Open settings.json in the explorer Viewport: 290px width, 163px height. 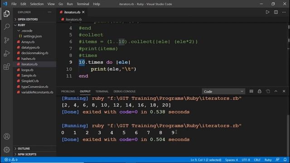point(32,36)
